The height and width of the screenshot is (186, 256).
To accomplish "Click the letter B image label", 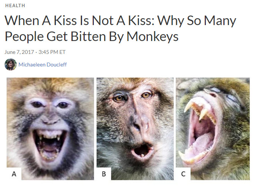I will click(104, 174).
